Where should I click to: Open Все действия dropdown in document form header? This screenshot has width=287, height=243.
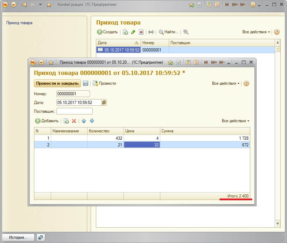pyautogui.click(x=226, y=83)
